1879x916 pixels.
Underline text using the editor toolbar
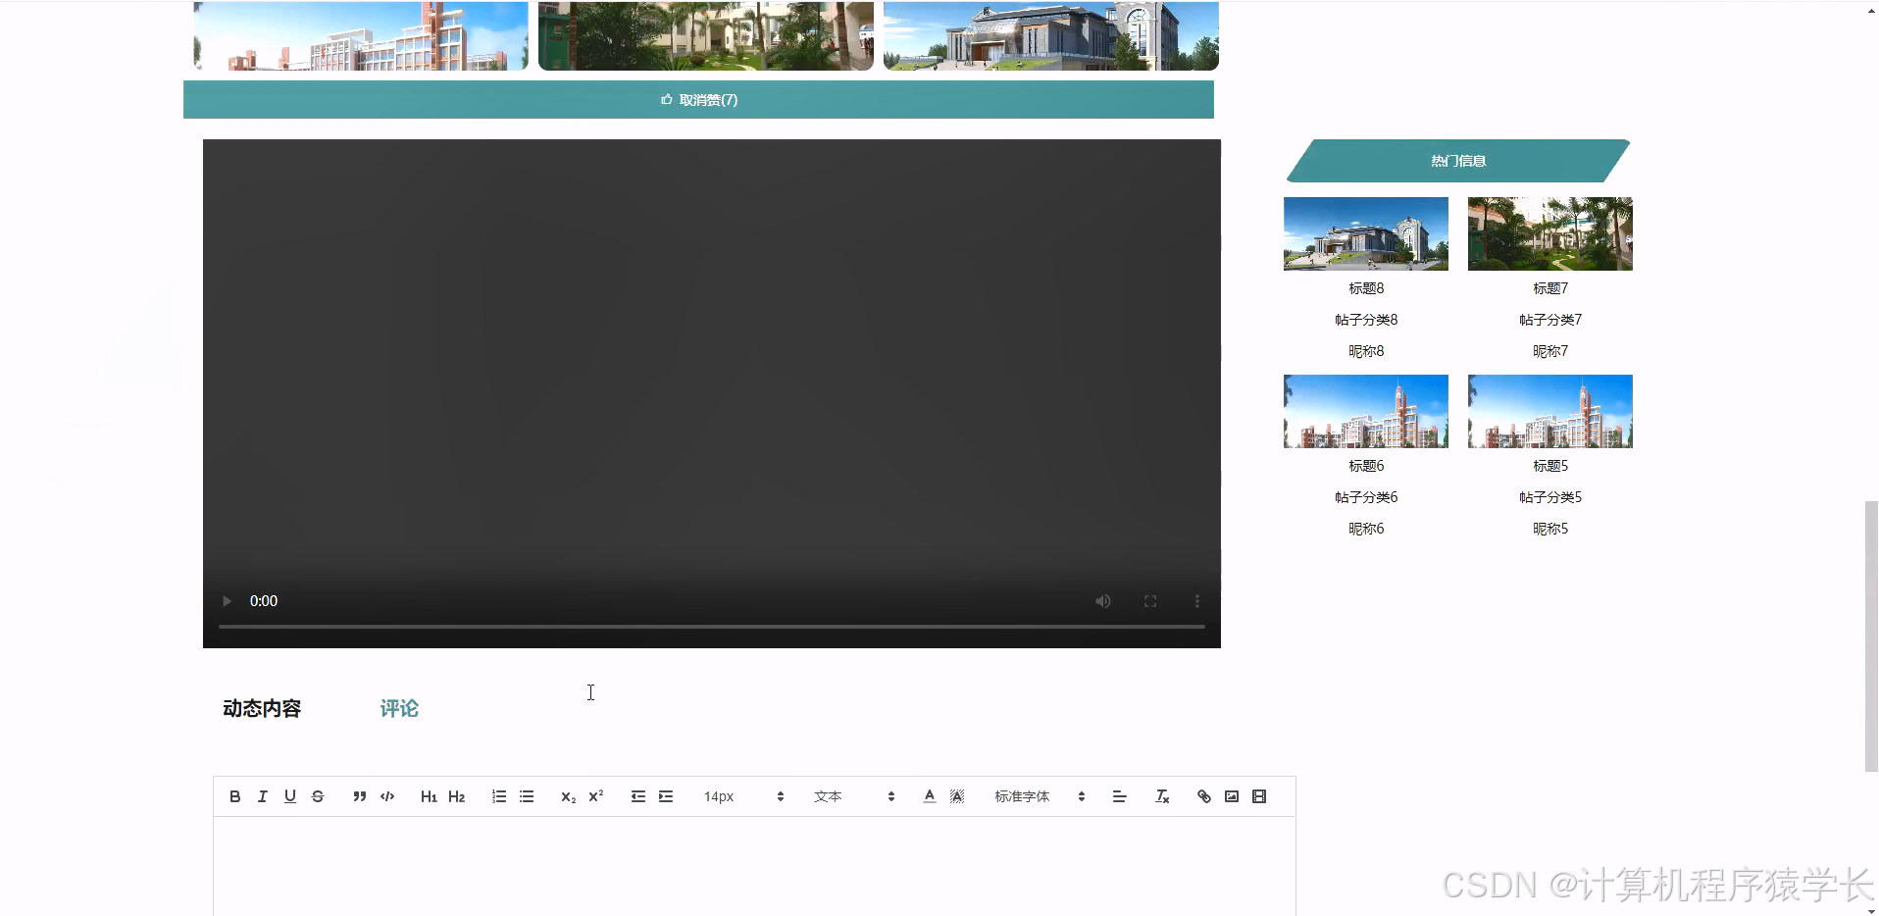pyautogui.click(x=289, y=796)
